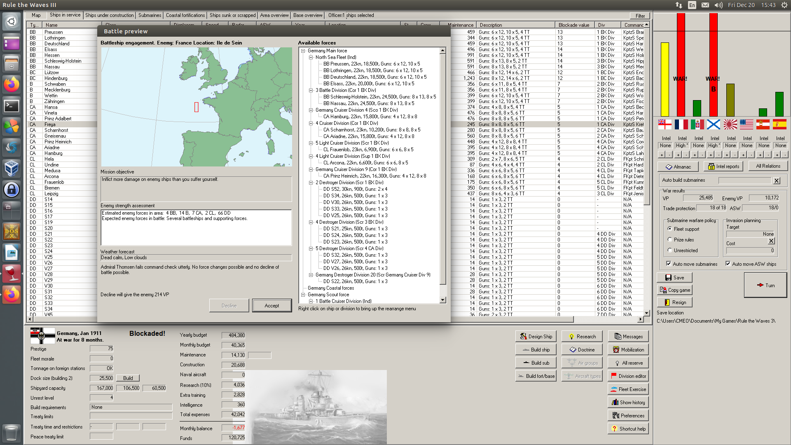The image size is (791, 445).
Task: Open the Research lightbulb screen
Action: coord(582,336)
